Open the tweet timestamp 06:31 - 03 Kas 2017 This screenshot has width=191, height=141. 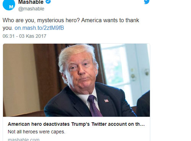pos(24,36)
